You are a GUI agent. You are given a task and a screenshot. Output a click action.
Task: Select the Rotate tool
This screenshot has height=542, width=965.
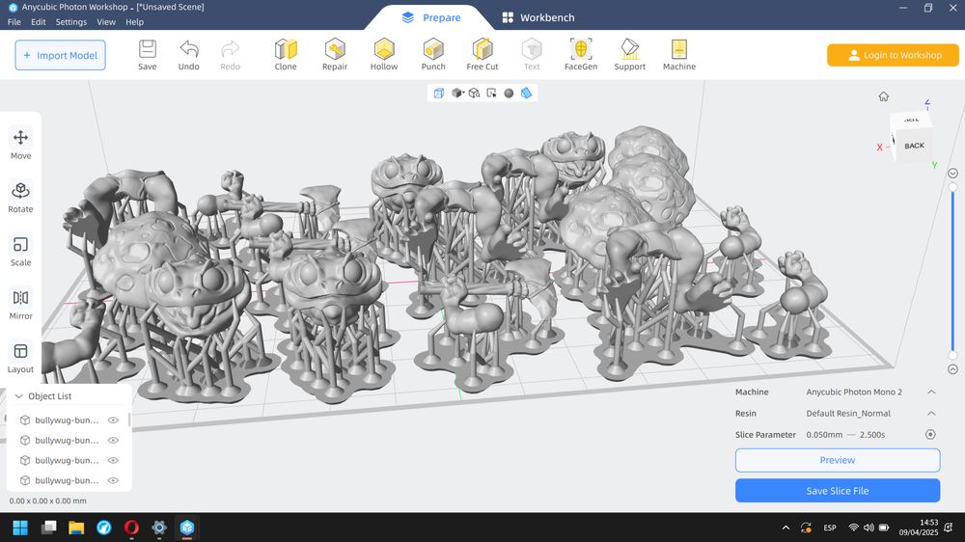[20, 197]
